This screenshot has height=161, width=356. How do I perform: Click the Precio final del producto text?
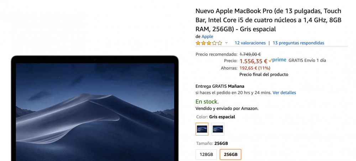pos(264,74)
